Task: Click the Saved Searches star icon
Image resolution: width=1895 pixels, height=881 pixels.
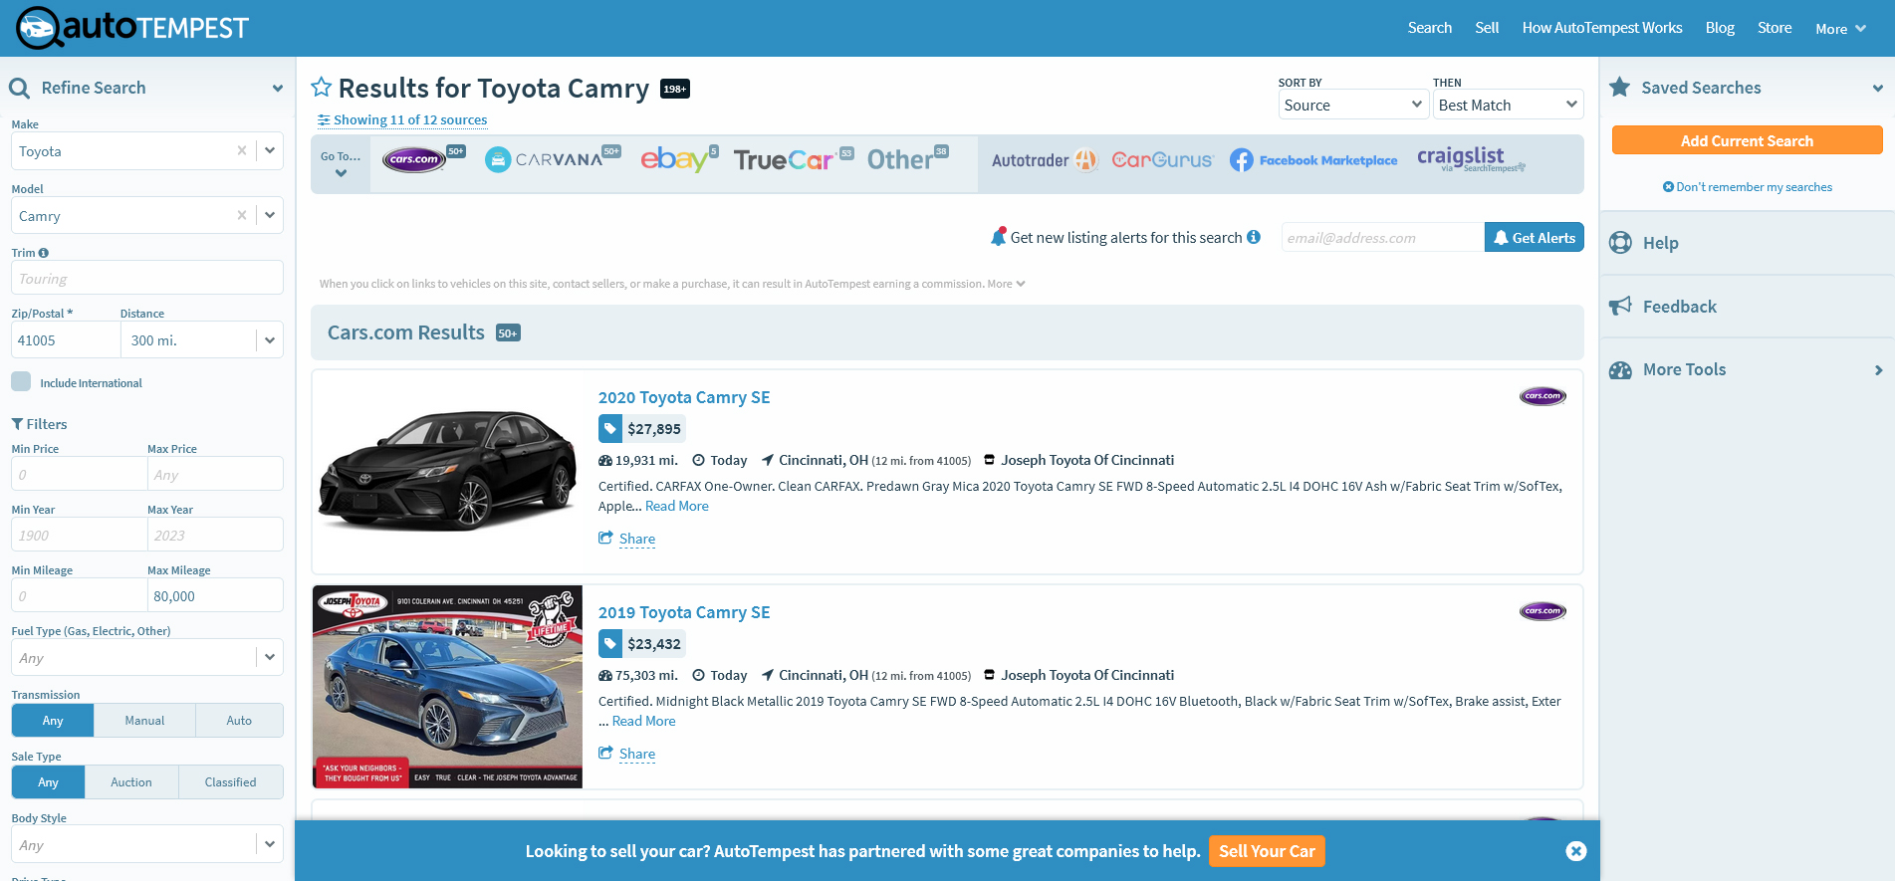Action: (x=1620, y=88)
